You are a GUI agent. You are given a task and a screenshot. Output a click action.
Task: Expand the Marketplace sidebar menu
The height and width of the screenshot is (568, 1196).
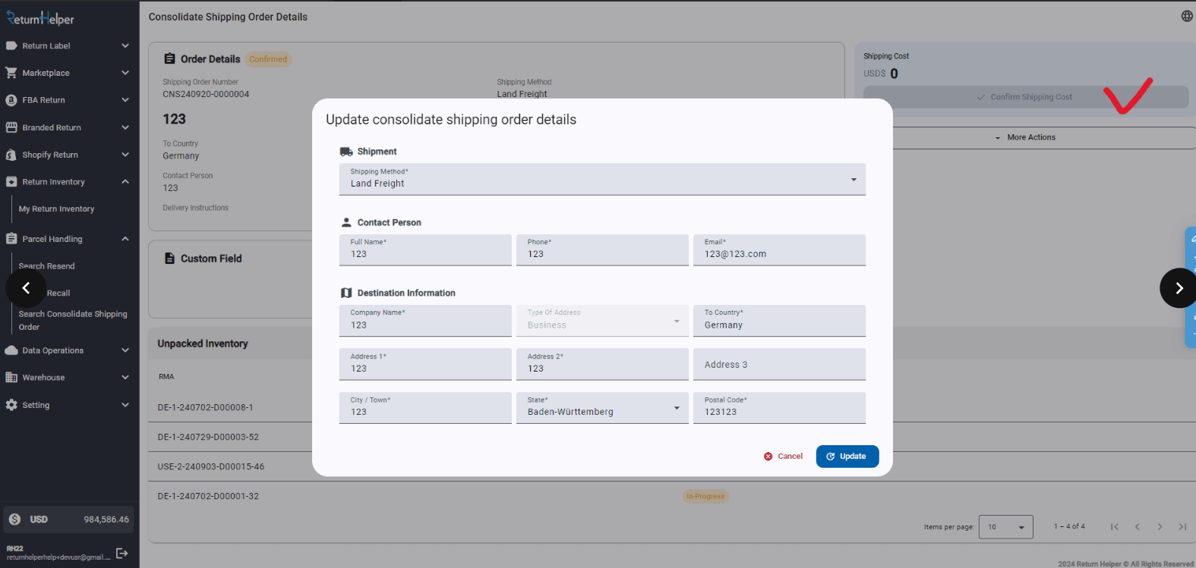coord(125,73)
